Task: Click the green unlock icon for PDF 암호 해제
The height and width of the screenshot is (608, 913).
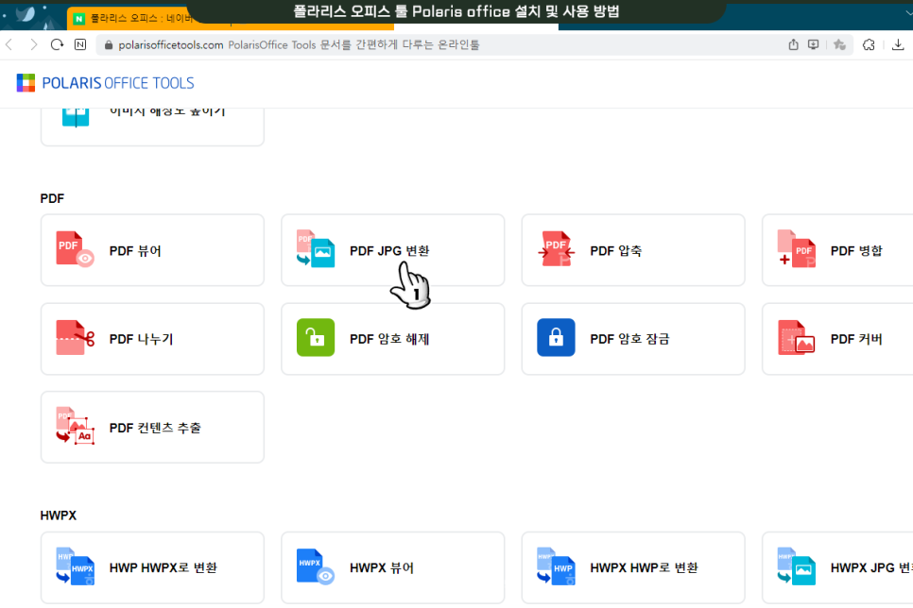Action: (314, 337)
